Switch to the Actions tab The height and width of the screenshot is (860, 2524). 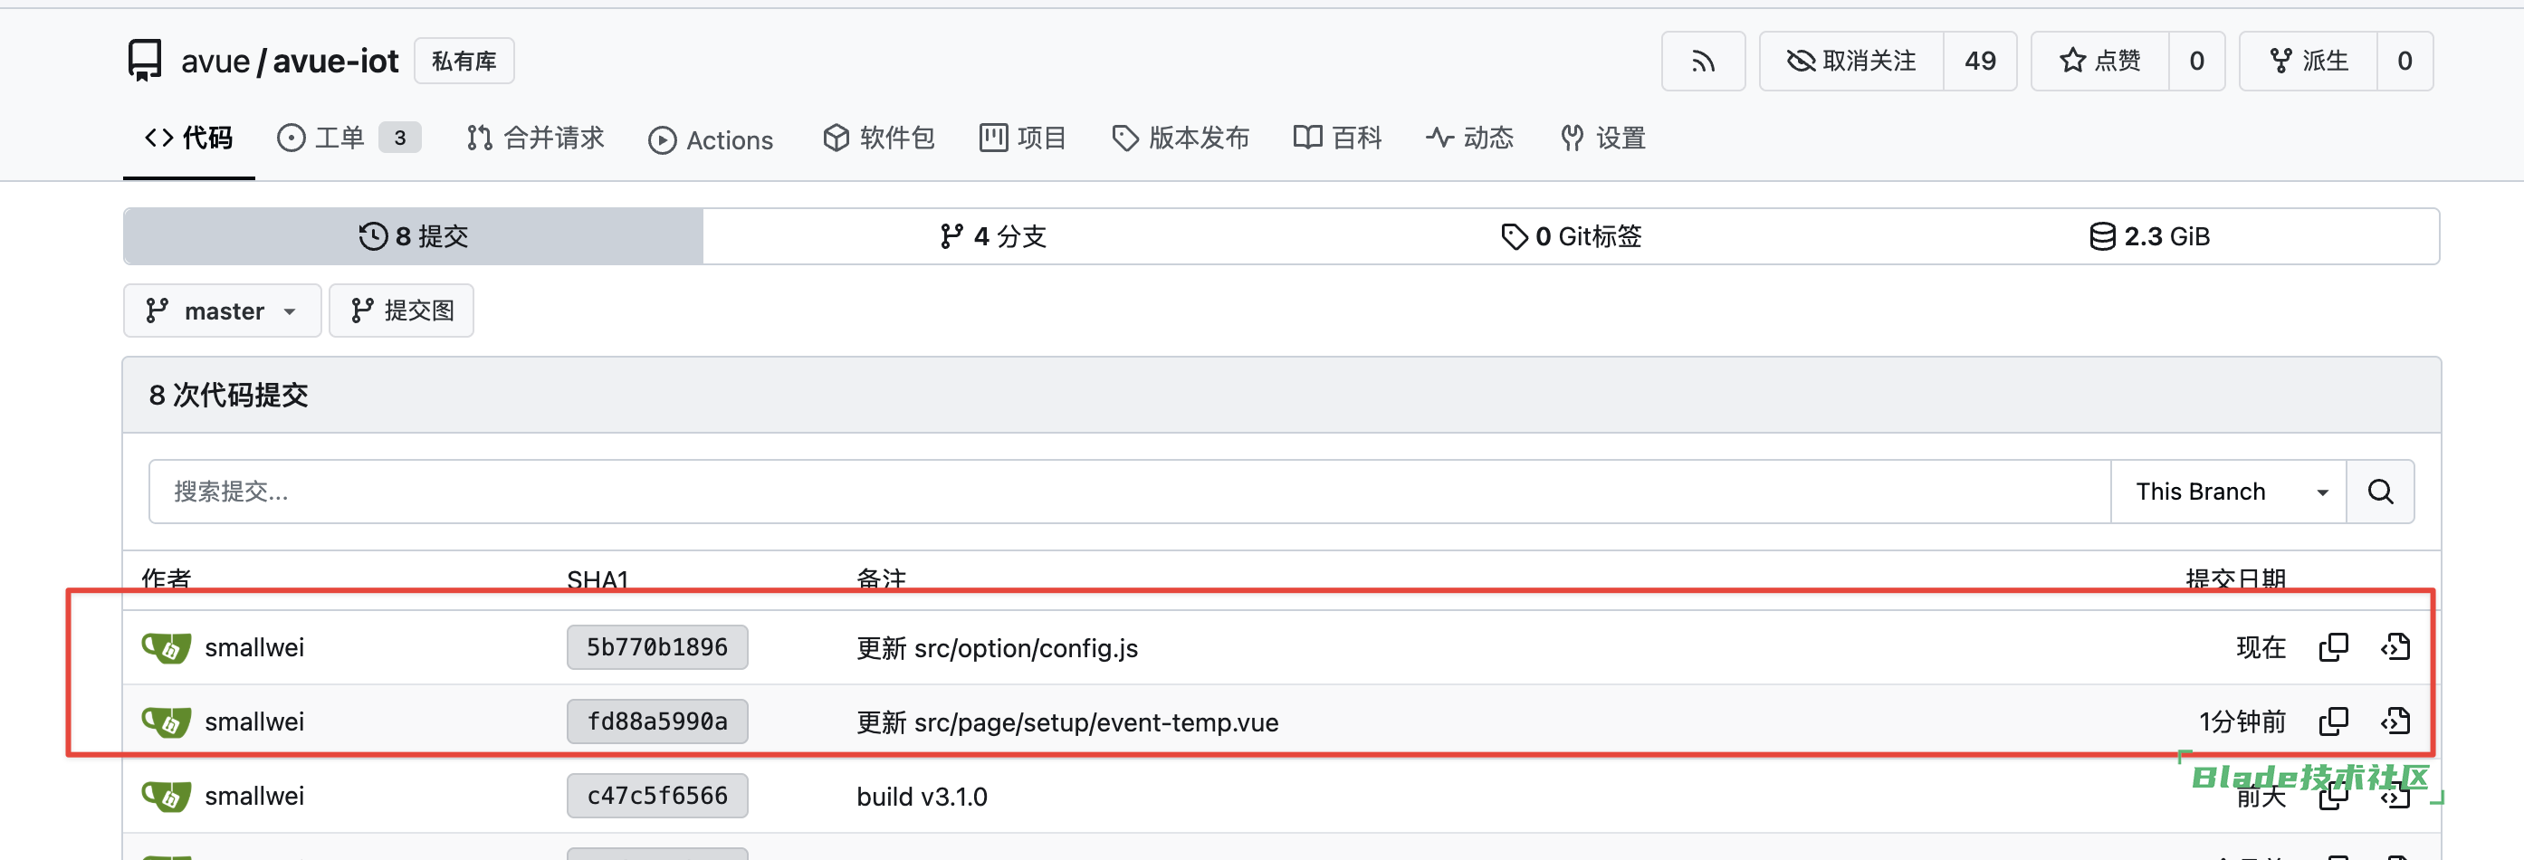(711, 140)
